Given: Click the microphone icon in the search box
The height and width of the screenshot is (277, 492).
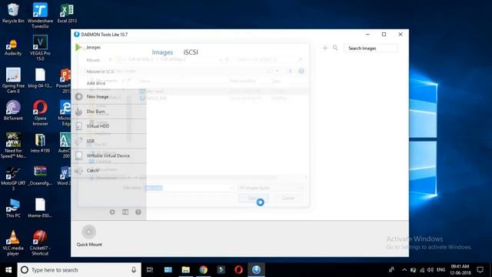Looking at the screenshot, I should click(x=134, y=270).
